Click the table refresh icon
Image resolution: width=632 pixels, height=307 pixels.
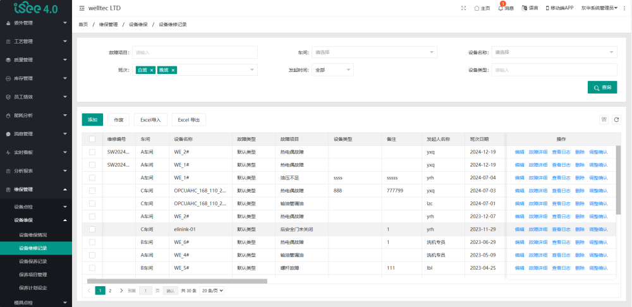[616, 119]
